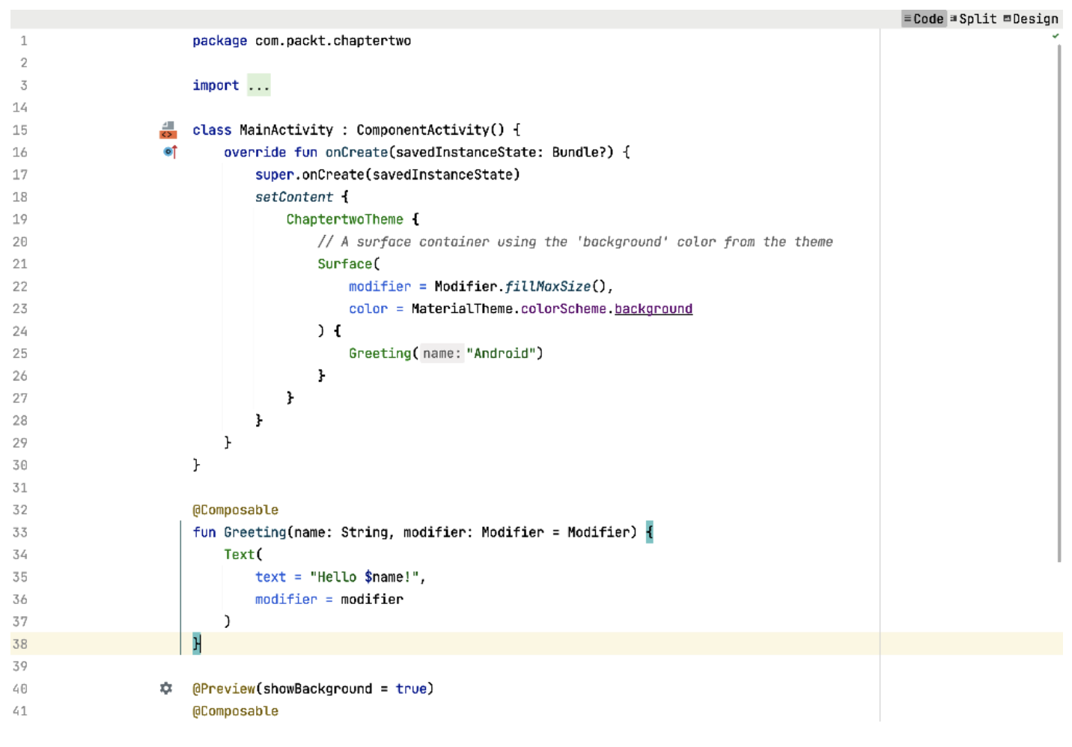This screenshot has height=747, width=1072.
Task: Click the name: parameter hint
Action: [442, 353]
